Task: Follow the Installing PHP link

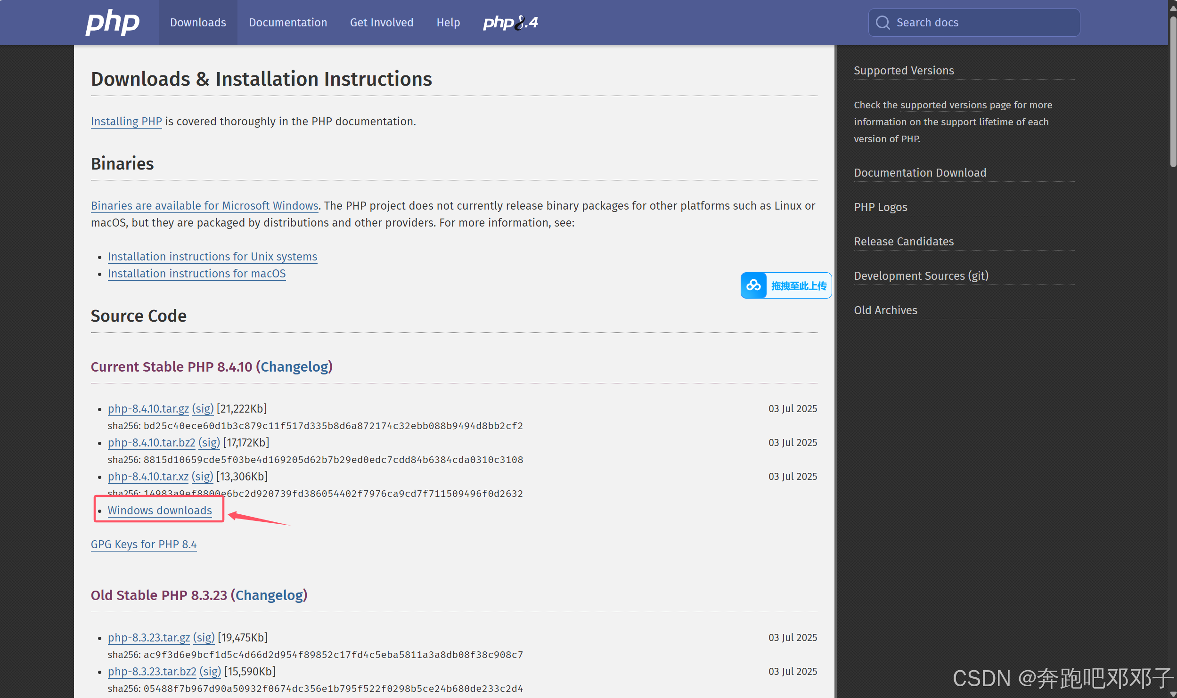Action: (126, 122)
